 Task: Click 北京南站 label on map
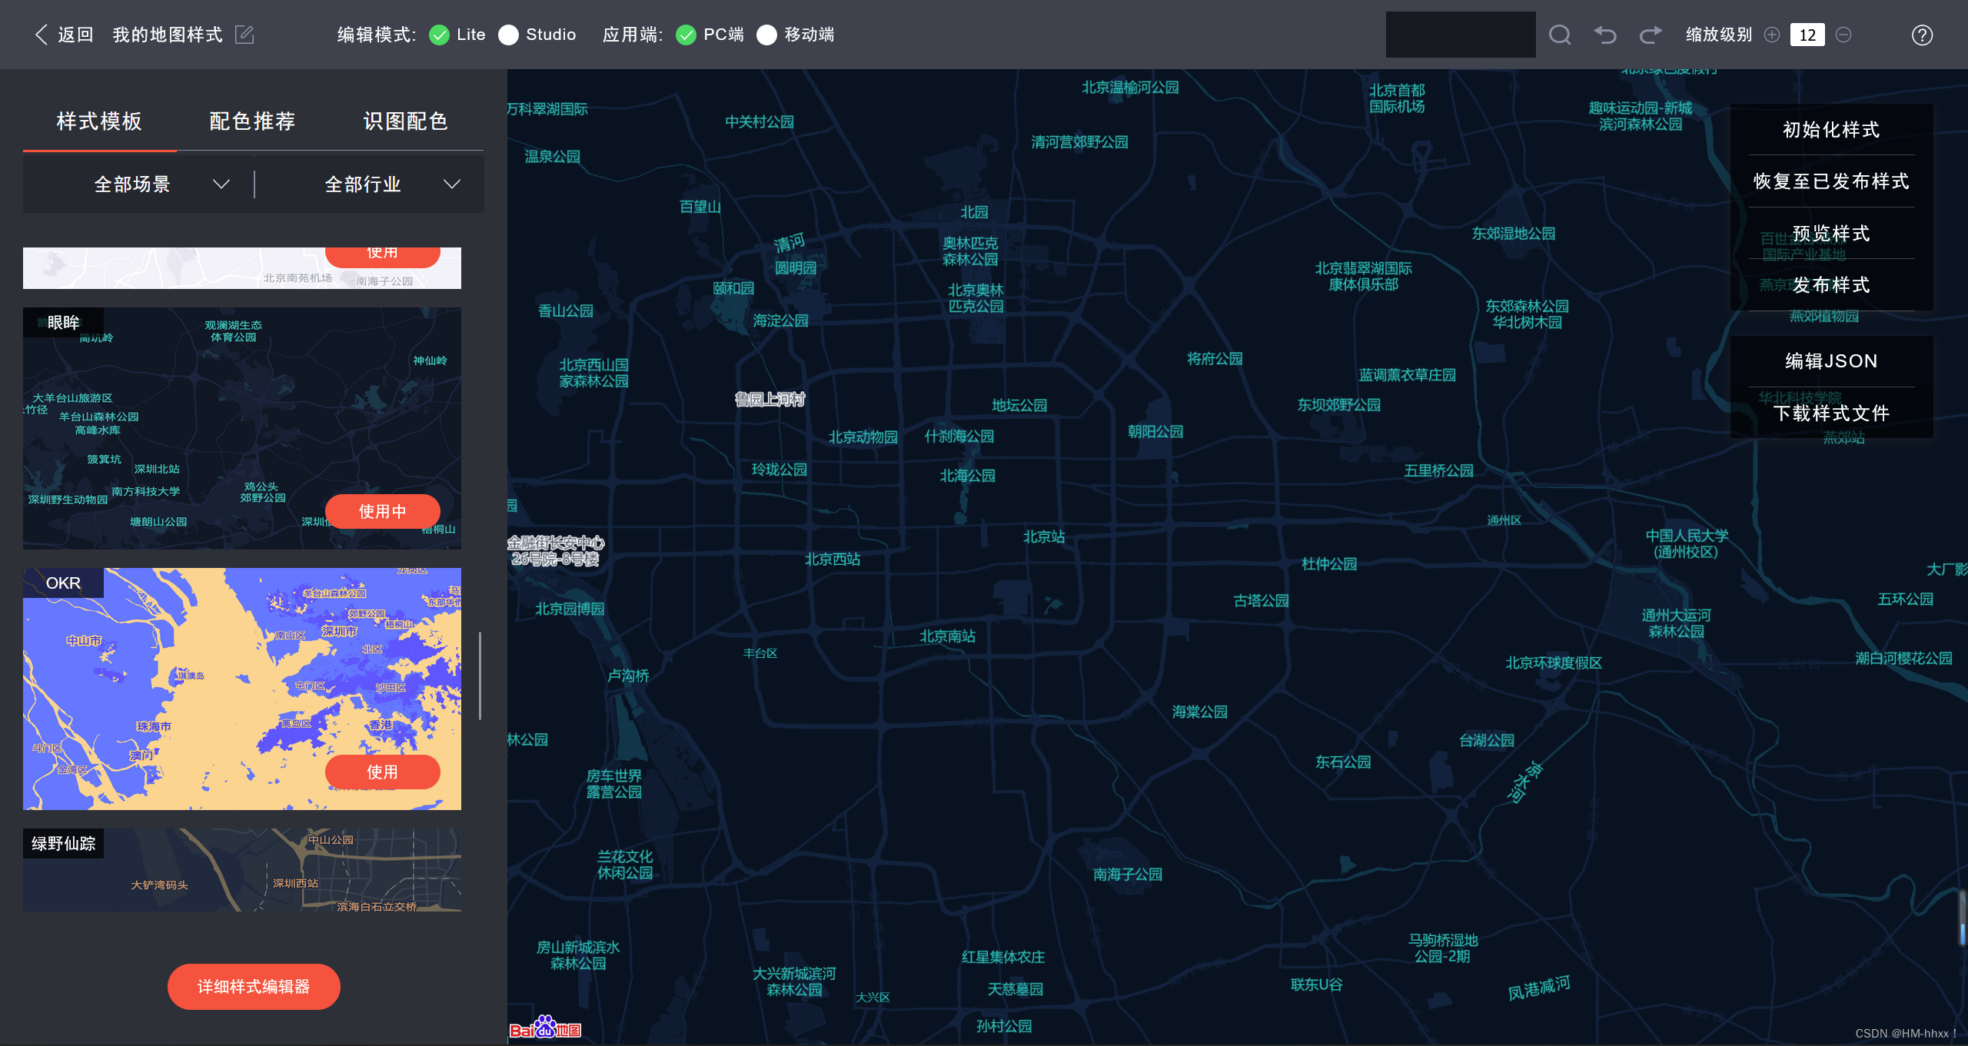pyautogui.click(x=948, y=636)
